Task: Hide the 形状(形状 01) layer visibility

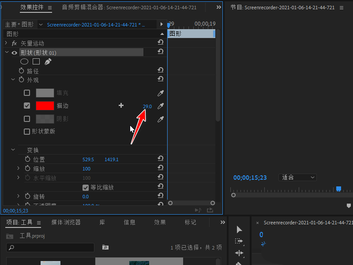Action: coord(13,52)
